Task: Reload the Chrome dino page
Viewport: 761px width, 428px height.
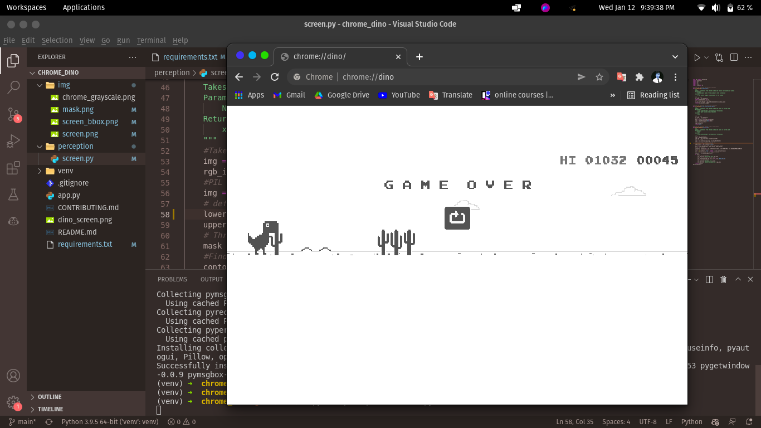Action: tap(275, 77)
